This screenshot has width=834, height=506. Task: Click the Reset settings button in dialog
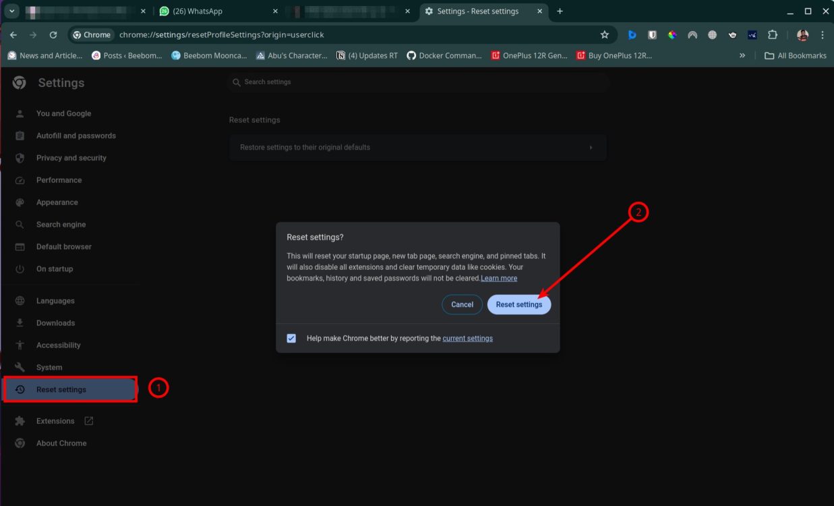tap(519, 304)
